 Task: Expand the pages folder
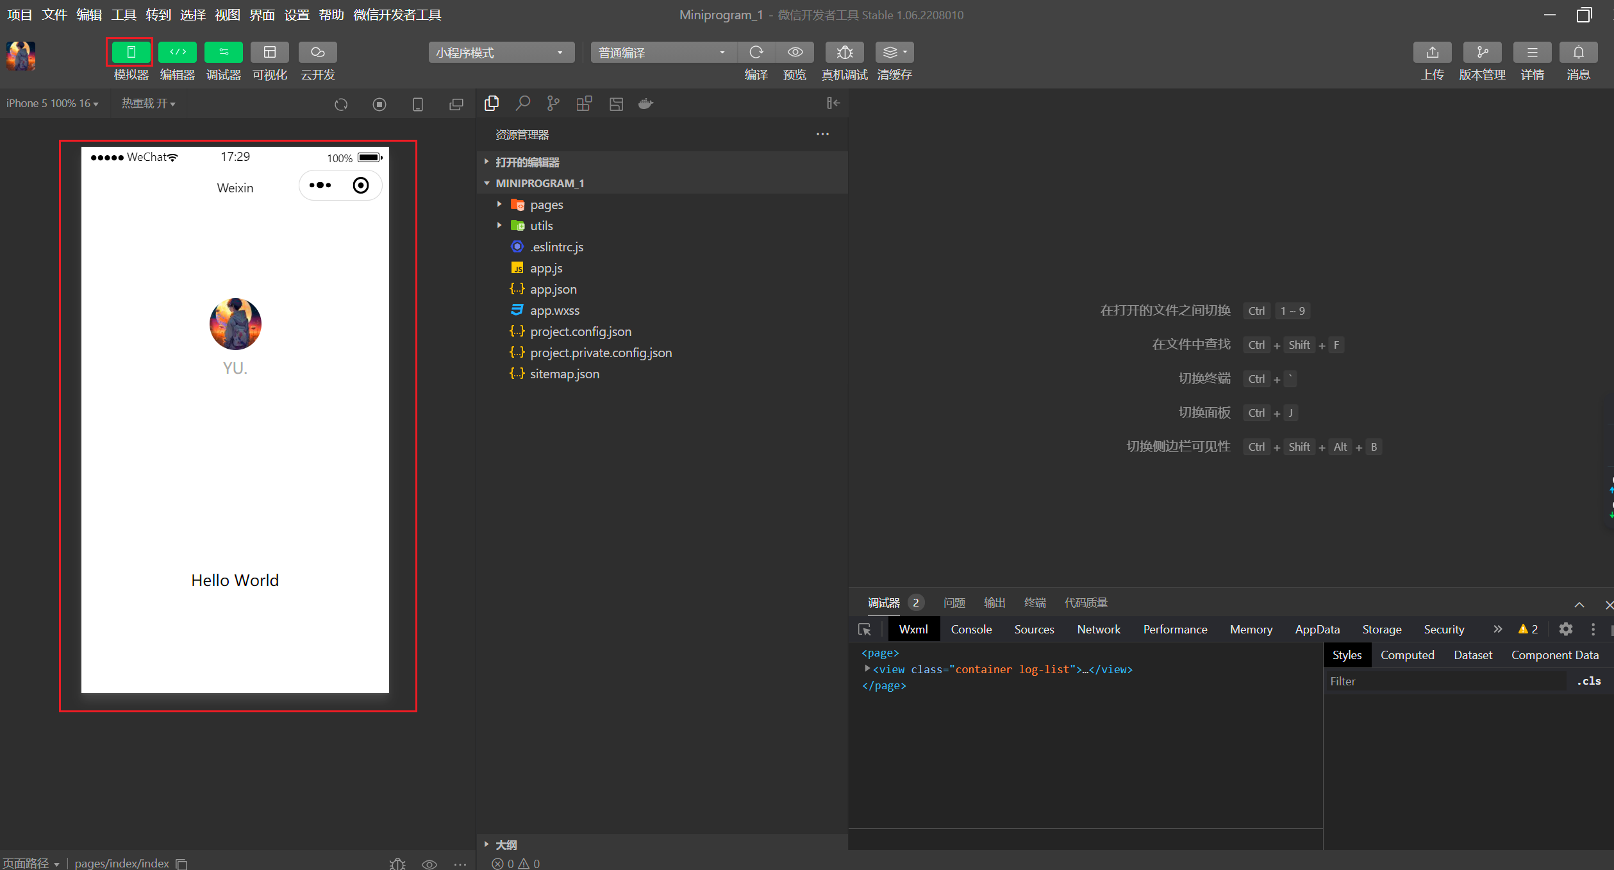click(663, 205)
